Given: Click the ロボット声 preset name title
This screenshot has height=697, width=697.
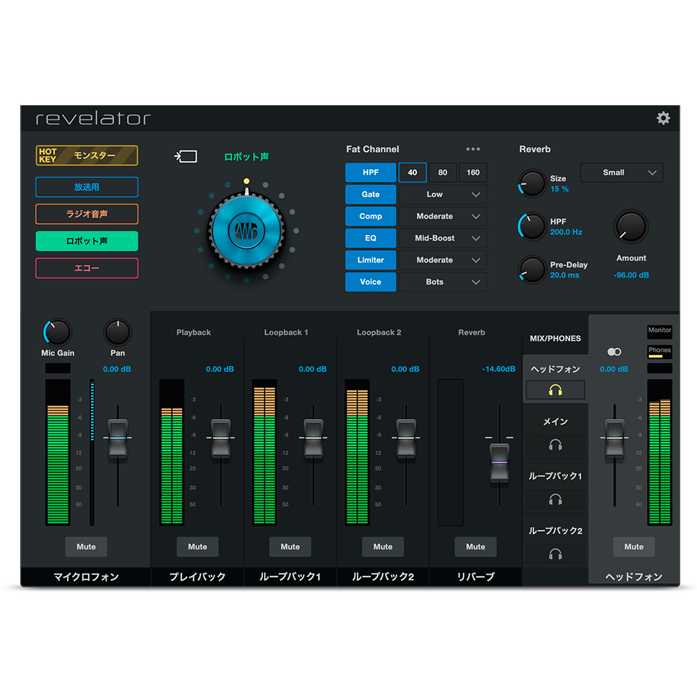Looking at the screenshot, I should coord(246,156).
